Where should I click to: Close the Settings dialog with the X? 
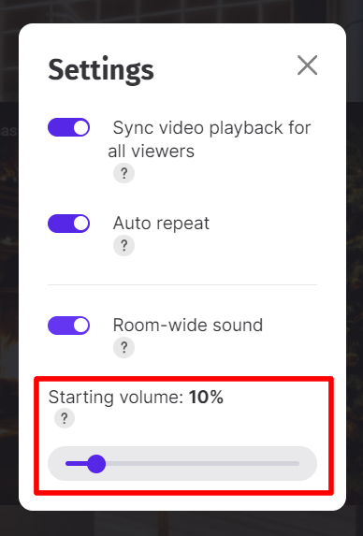(307, 65)
